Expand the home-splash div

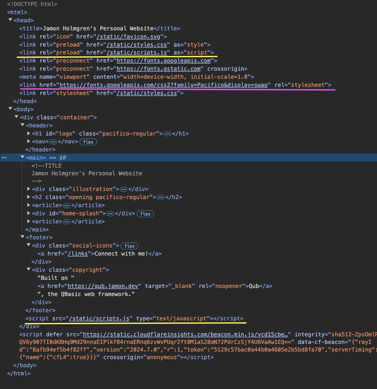pyautogui.click(x=29, y=213)
